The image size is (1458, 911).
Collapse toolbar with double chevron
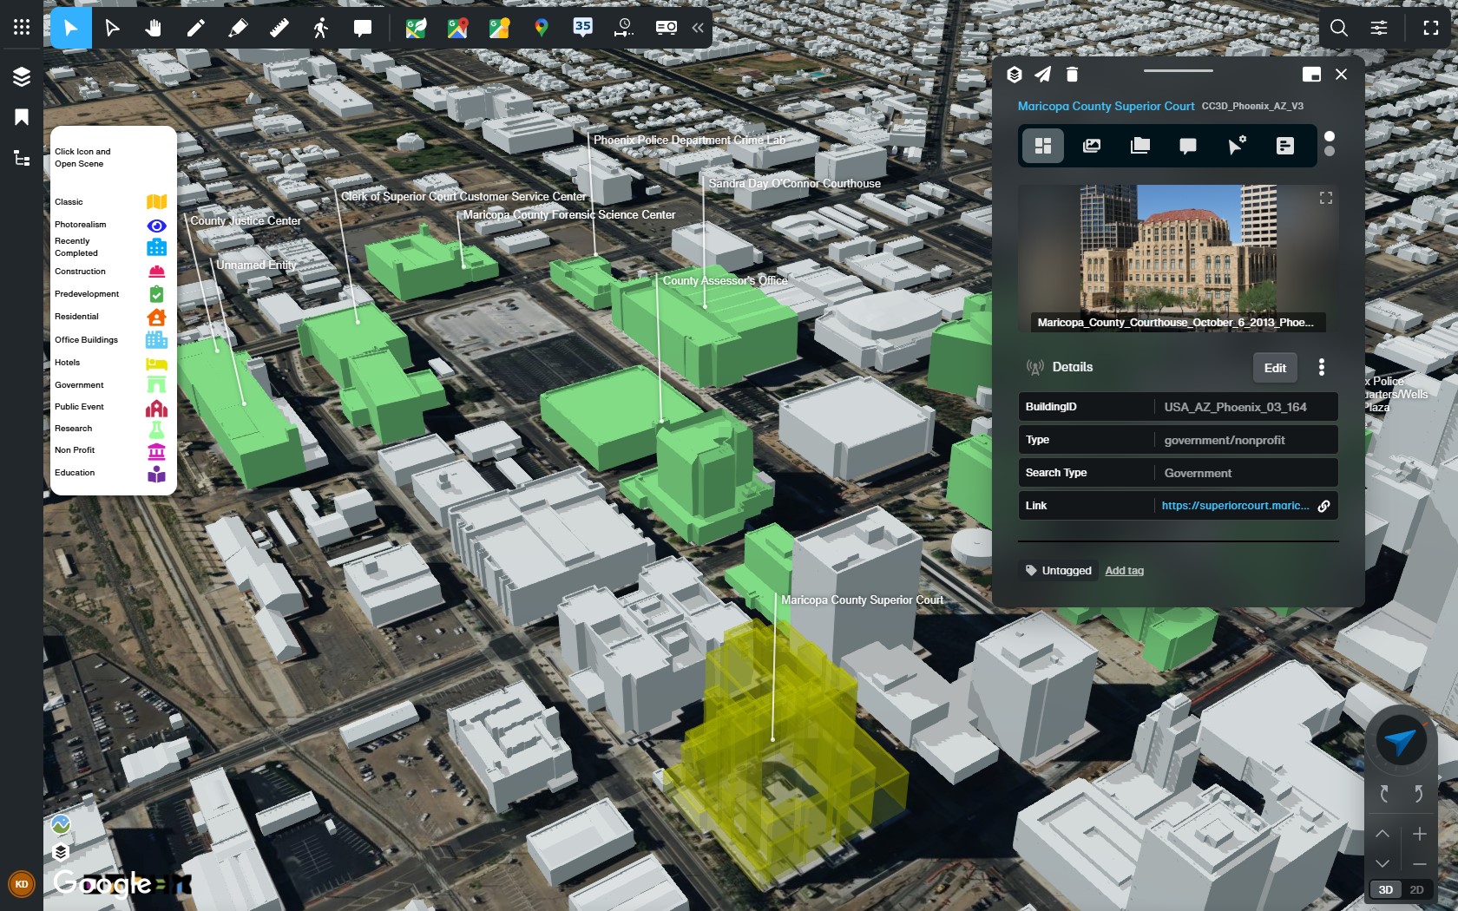[x=698, y=28]
